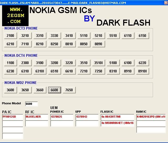Select the 8210 phone button

tap(40, 44)
